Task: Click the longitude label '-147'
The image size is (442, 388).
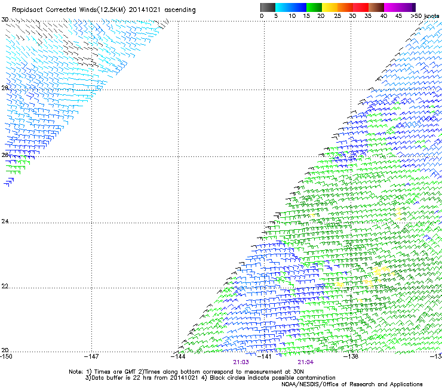Action: click(x=91, y=356)
